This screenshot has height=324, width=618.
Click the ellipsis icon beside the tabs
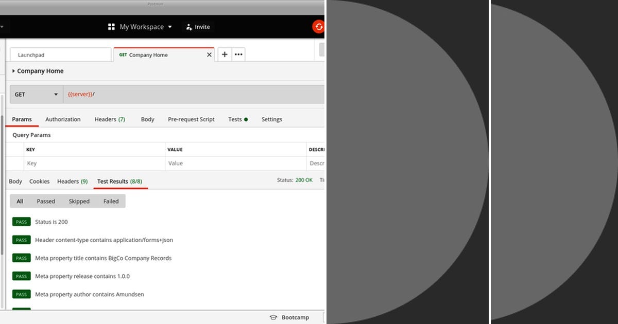pos(238,54)
